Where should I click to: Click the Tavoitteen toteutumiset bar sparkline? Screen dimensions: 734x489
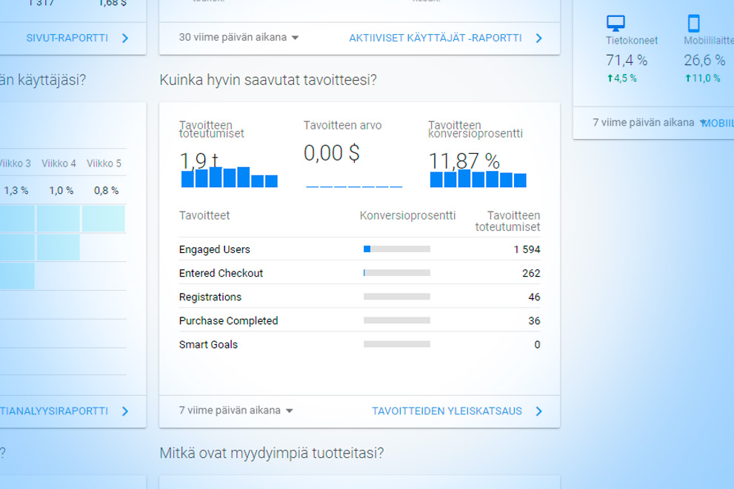[230, 177]
